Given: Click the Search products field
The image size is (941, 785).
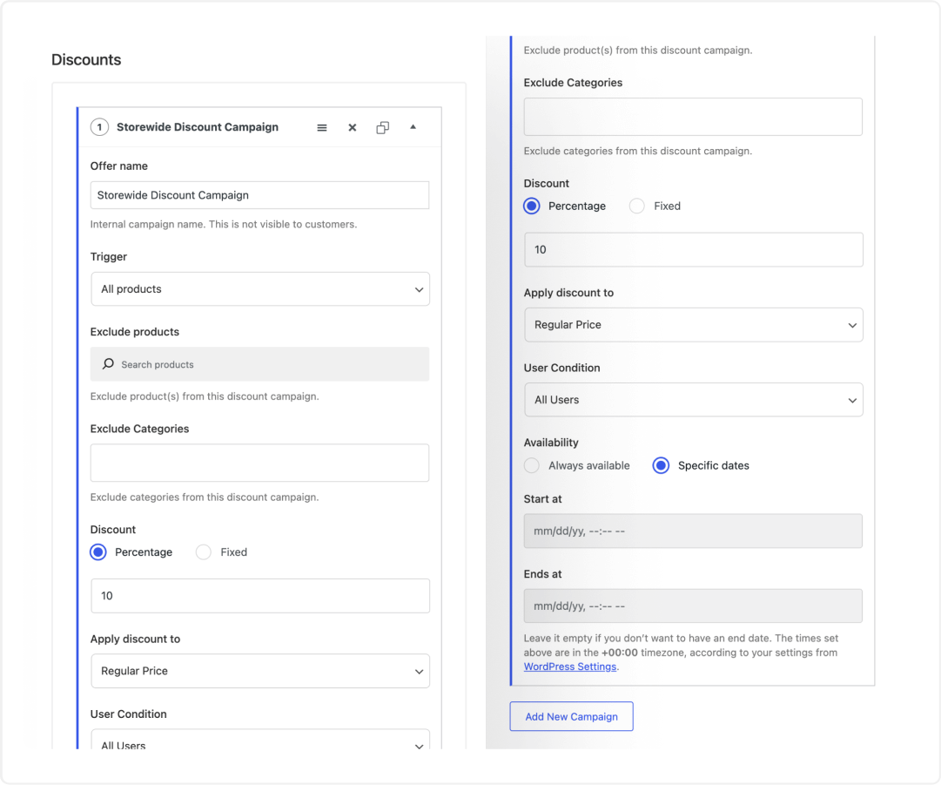Looking at the screenshot, I should (260, 364).
